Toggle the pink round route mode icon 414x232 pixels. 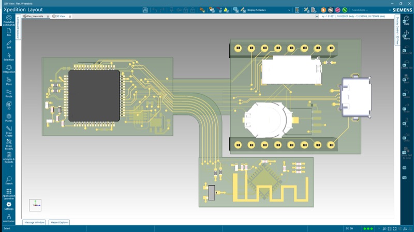tap(337, 10)
